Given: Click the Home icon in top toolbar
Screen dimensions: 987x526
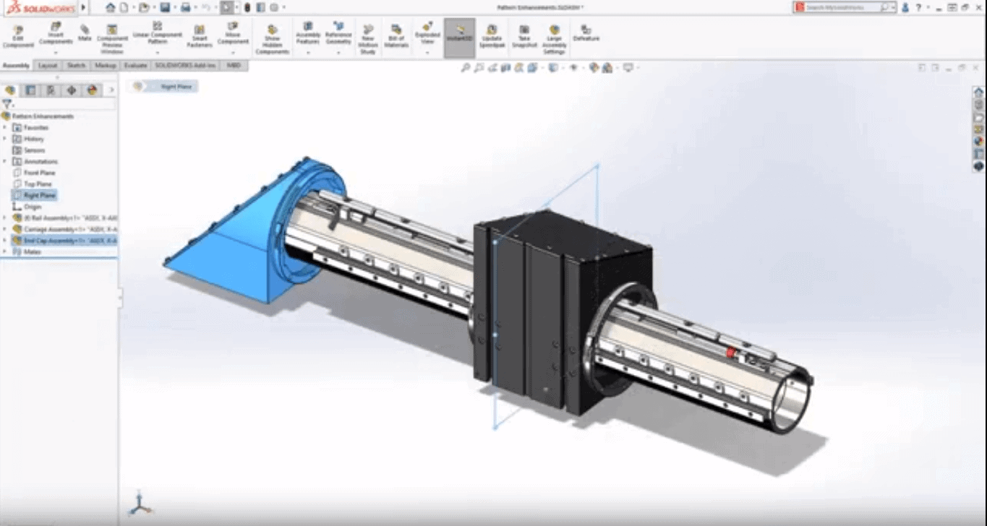Looking at the screenshot, I should pyautogui.click(x=110, y=7).
